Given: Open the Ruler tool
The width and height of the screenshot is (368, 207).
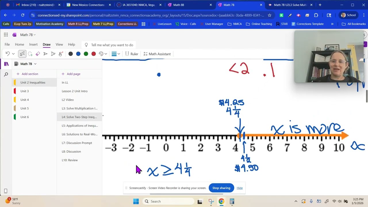Looking at the screenshot, I should point(132,54).
